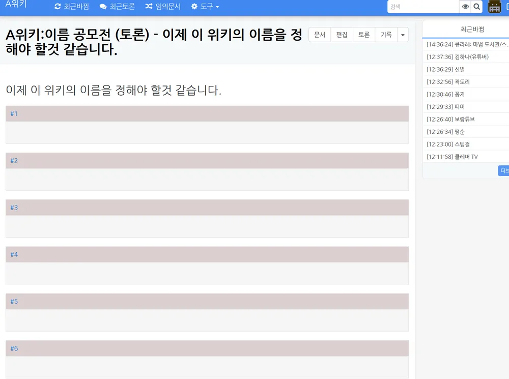Click the magnifier icon to search
Image resolution: width=509 pixels, height=379 pixels.
477,7
